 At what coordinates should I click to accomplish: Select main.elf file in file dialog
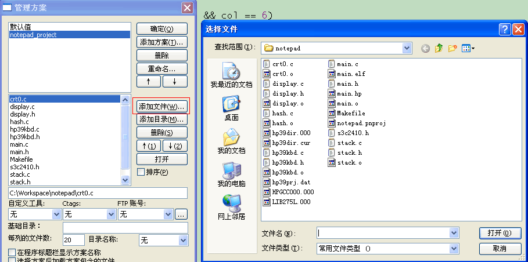coord(347,74)
